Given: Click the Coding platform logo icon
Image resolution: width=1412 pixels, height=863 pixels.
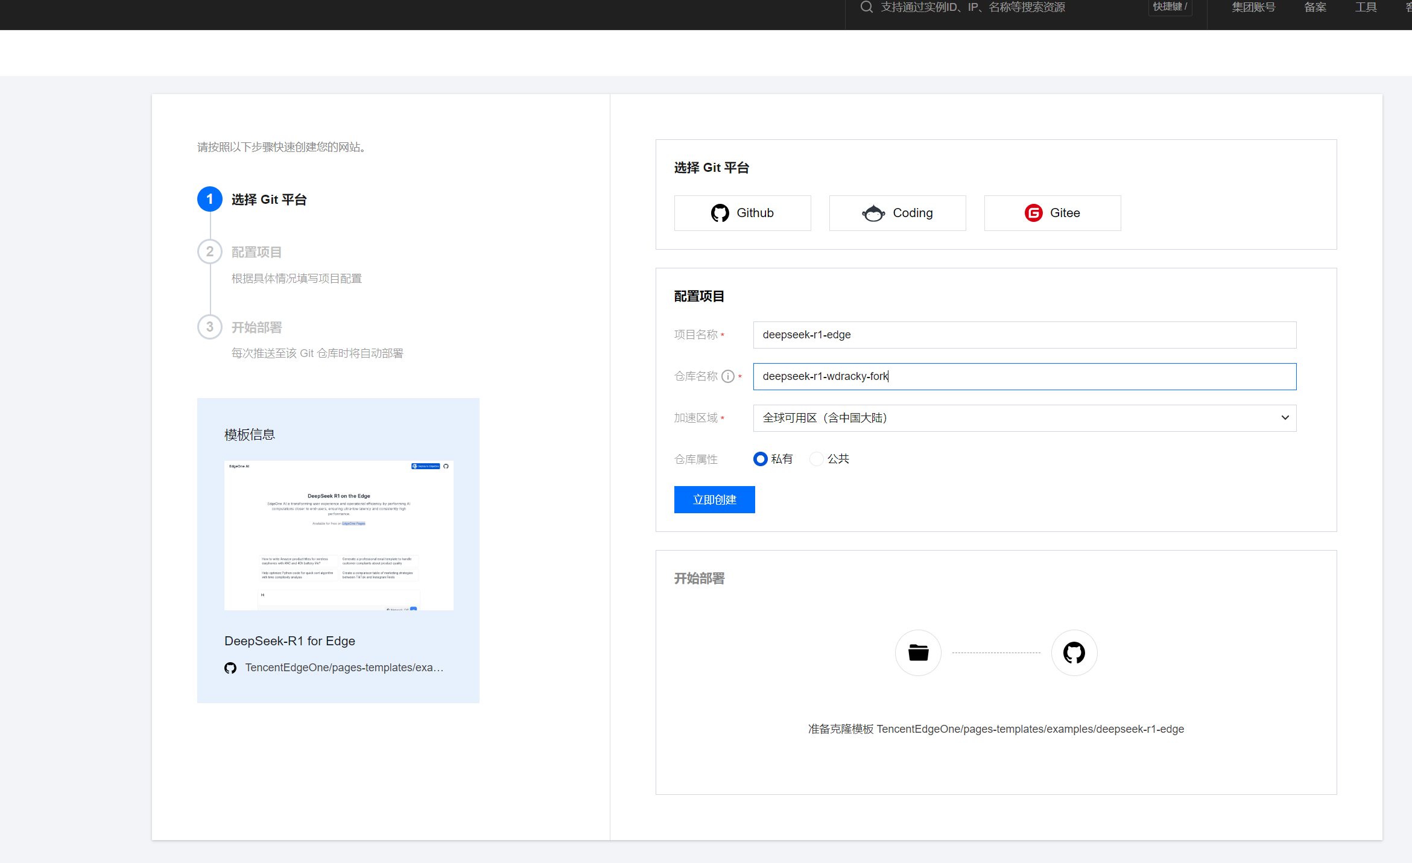Looking at the screenshot, I should tap(873, 213).
